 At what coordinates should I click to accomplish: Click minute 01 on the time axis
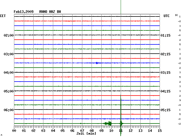[24, 131]
